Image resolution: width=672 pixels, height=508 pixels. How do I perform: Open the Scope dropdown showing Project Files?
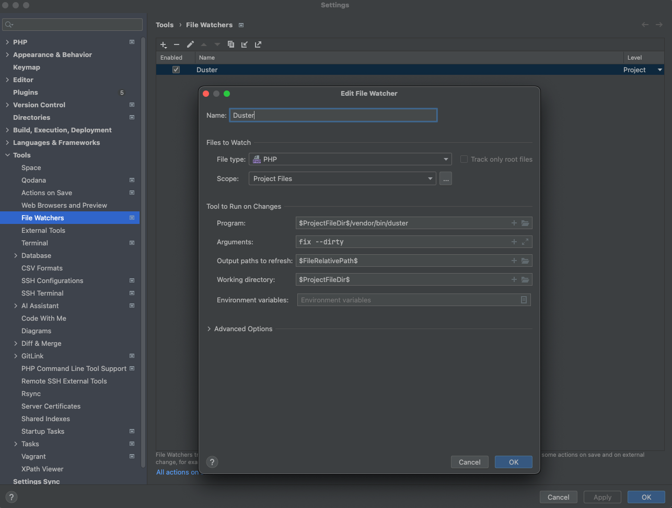(342, 178)
